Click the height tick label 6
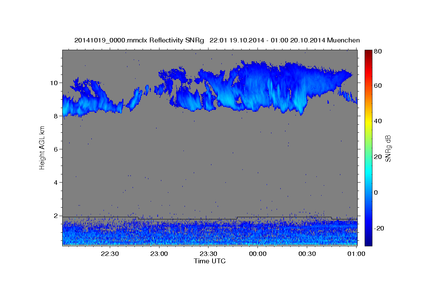The width and height of the screenshot is (442, 295). 56,149
